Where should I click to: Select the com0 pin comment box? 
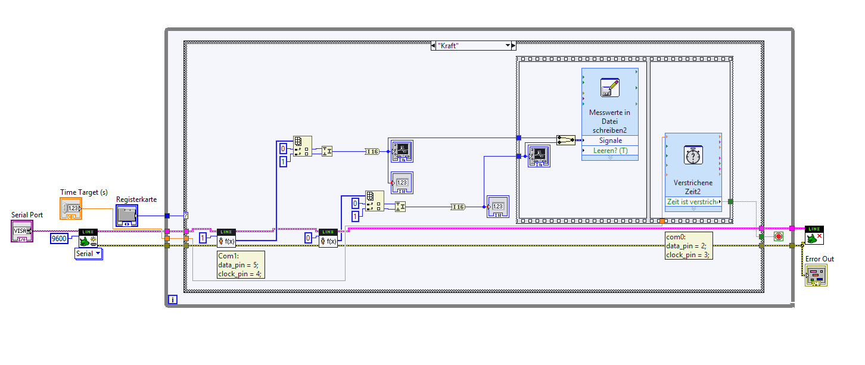[689, 246]
